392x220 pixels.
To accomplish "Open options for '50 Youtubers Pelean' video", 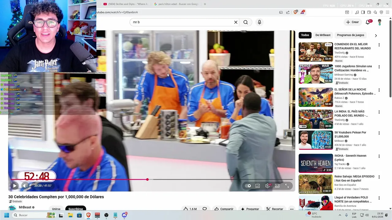I will coord(379,133).
